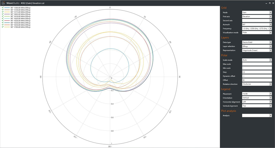Image resolution: width=275 pixels, height=148 pixels.
Task: Open the Representation Magnitude (linear) list
Action: [x=257, y=50]
